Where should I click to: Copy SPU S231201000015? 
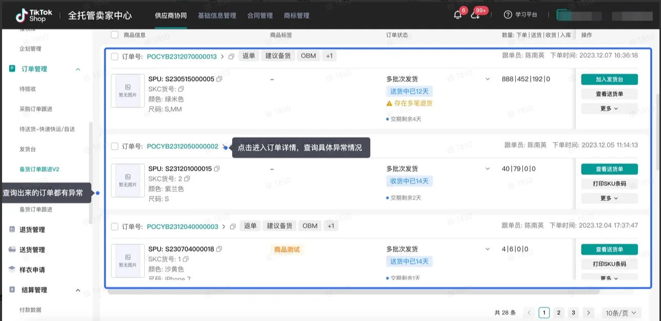[217, 169]
